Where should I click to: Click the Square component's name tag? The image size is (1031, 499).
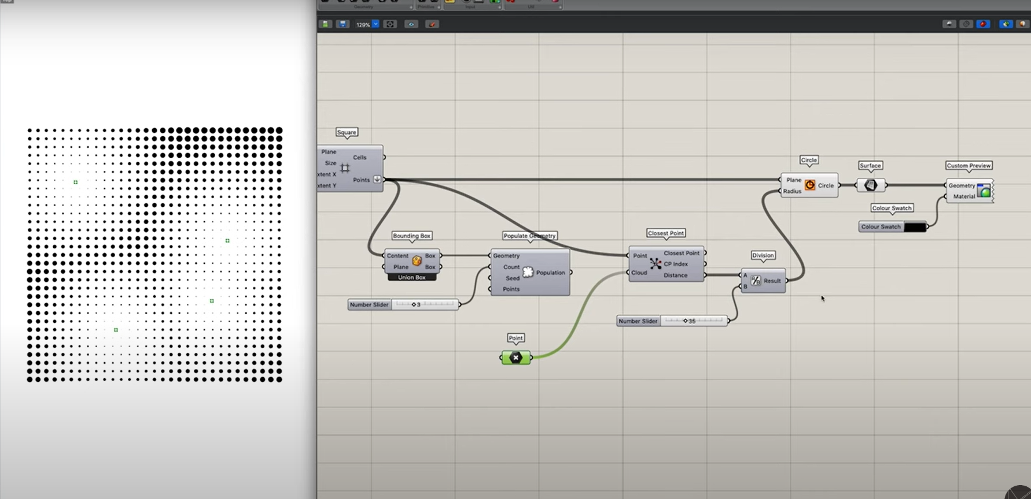[x=347, y=132]
